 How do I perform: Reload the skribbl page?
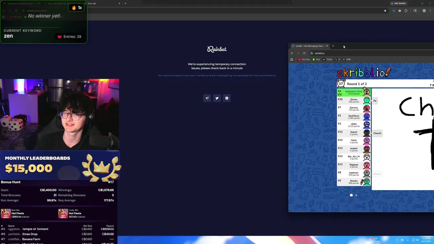(304, 53)
